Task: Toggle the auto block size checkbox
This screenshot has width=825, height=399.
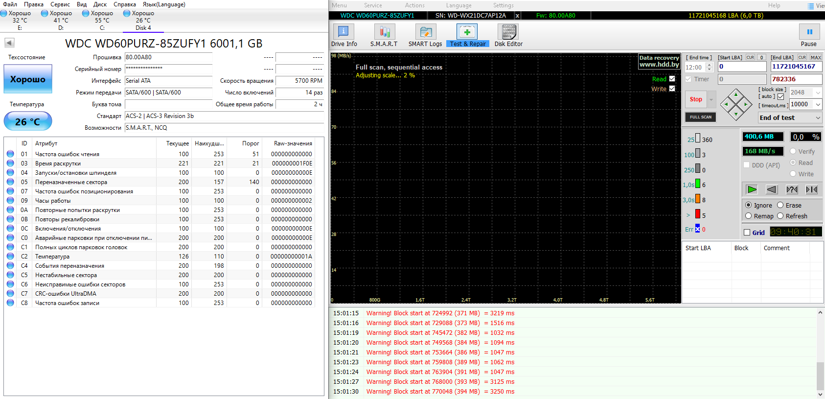Action: coord(780,96)
